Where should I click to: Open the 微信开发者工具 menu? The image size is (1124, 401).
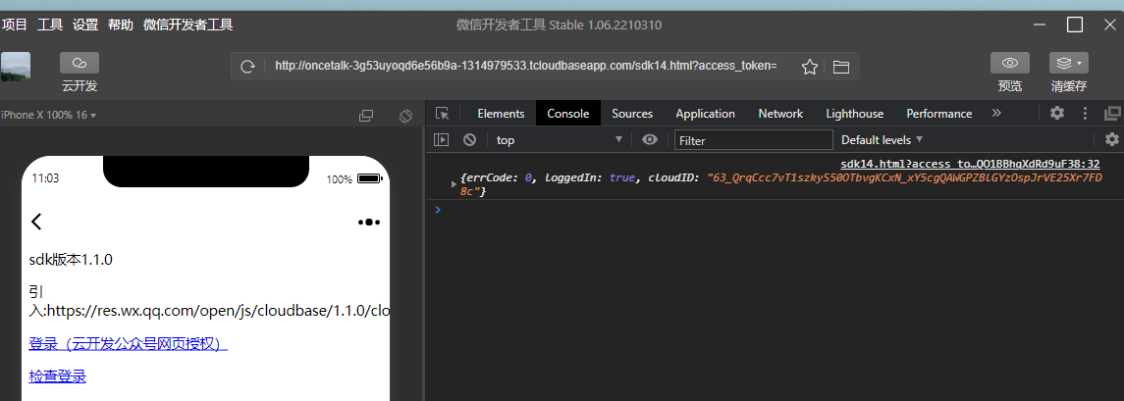click(x=187, y=25)
